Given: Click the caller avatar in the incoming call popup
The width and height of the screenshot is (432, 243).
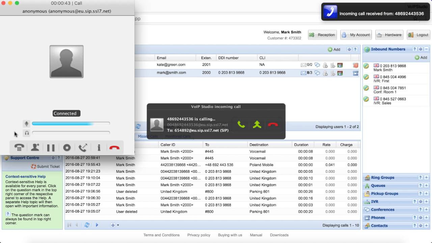Looking at the screenshot, I should coord(157,125).
